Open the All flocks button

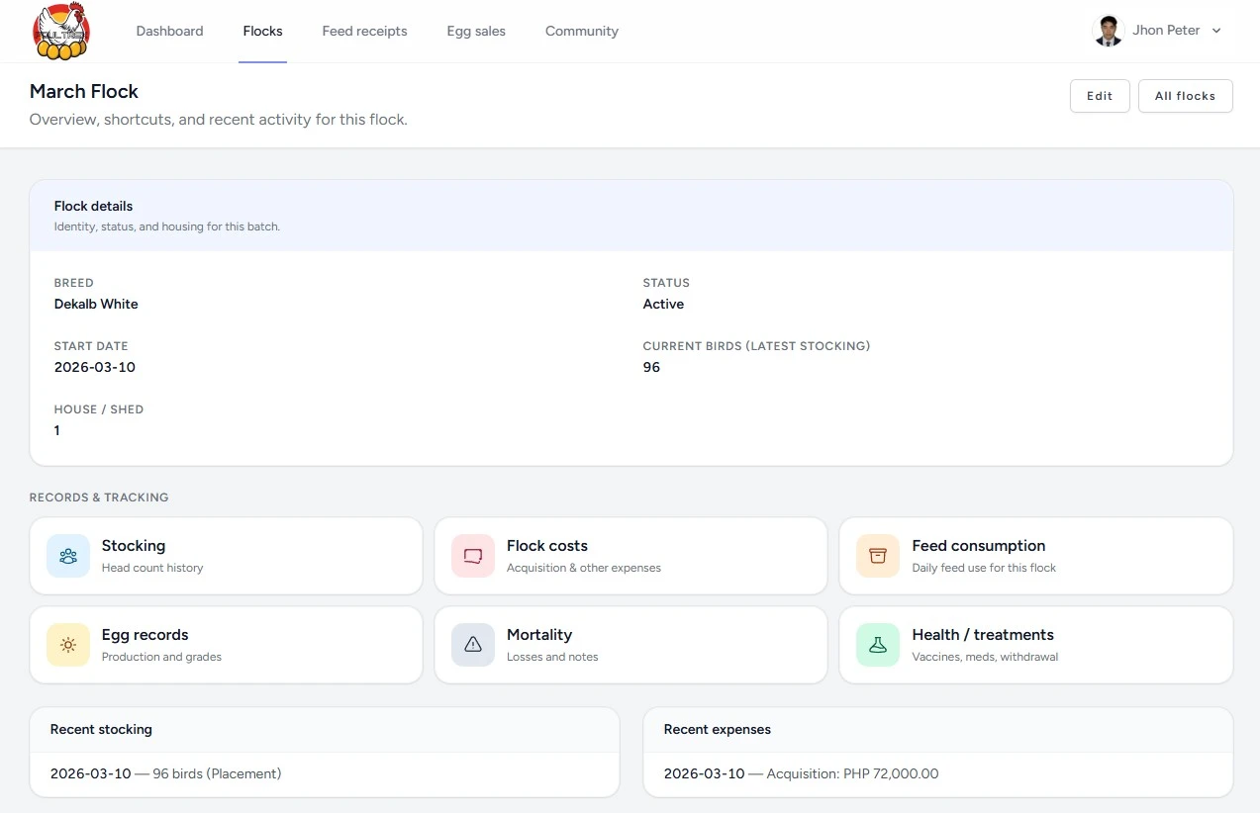click(x=1185, y=96)
